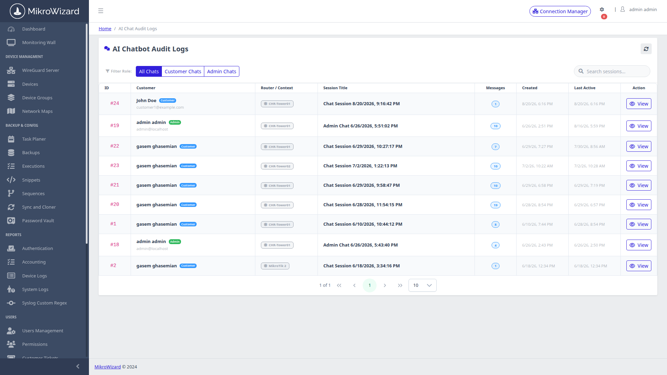This screenshot has height=375, width=667.
Task: View chat session #21
Action: [639, 185]
